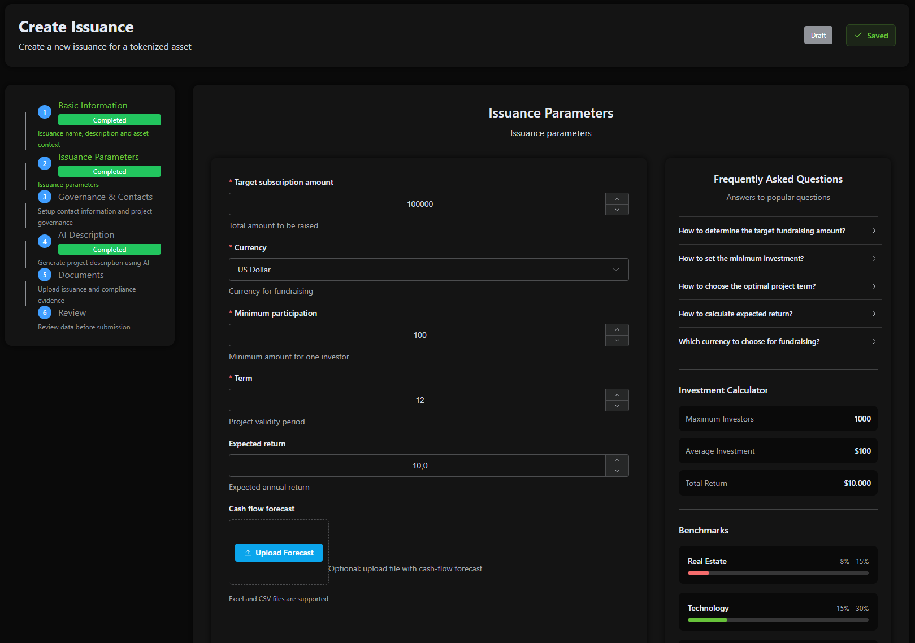
Task: Decrease Term value with down arrow
Action: pos(617,406)
